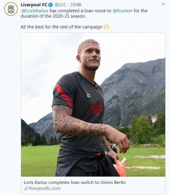This screenshot has width=169, height=195.
Task: Open the @fcunion mention
Action: click(x=123, y=11)
